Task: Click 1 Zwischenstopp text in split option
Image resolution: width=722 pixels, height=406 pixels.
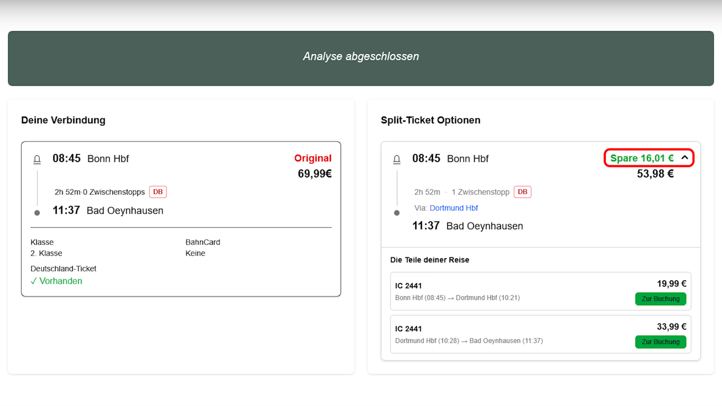Action: click(480, 192)
